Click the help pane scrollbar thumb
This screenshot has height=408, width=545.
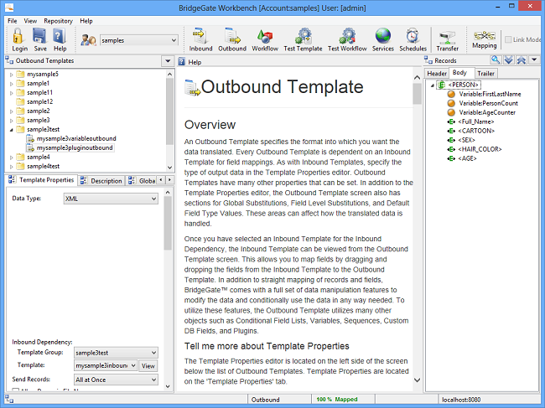417,94
